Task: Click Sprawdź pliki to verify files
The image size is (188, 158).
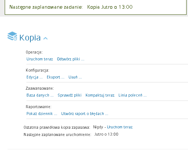Action: pos(70,95)
